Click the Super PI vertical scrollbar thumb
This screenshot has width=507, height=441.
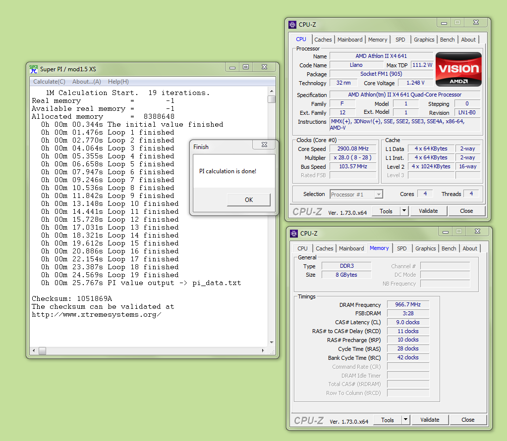(272, 99)
